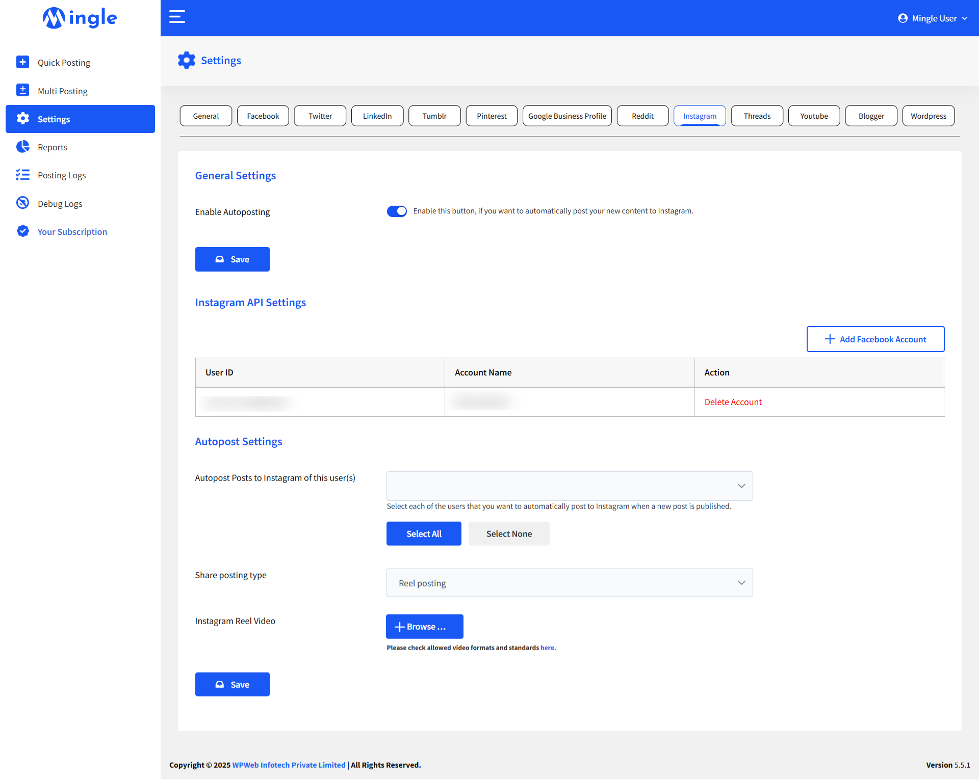
Task: Switch to the LinkedIn tab
Action: coord(377,116)
